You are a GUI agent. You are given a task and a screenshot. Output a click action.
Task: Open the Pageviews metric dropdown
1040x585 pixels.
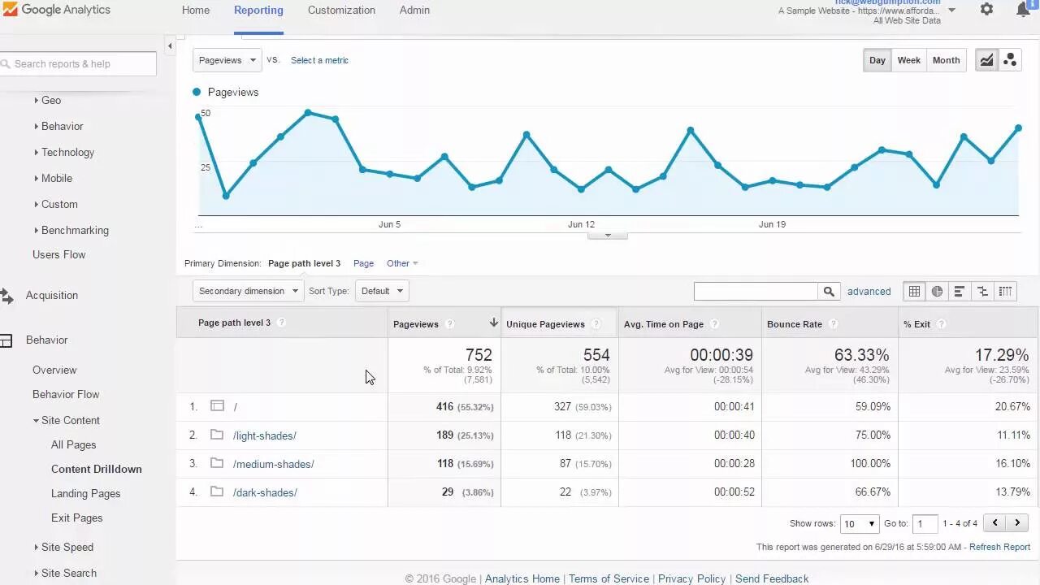(227, 60)
